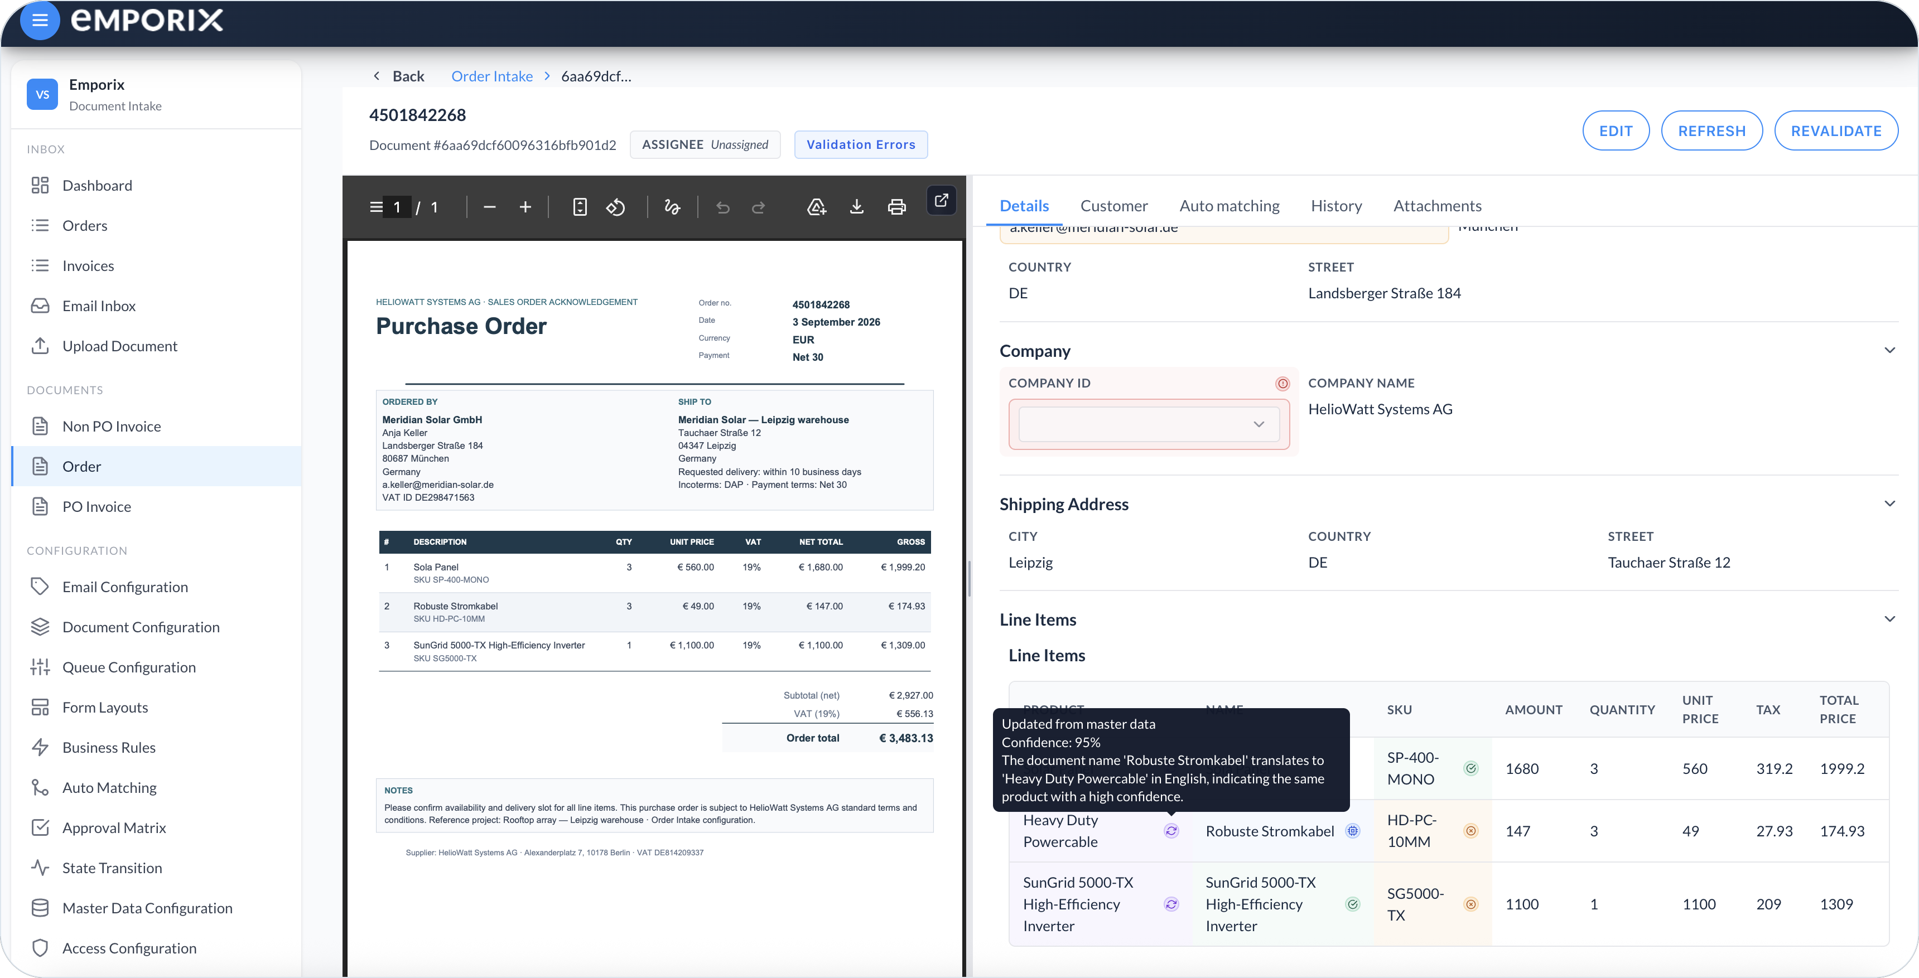Click the Validation Errors badge
1919x978 pixels.
(860, 144)
